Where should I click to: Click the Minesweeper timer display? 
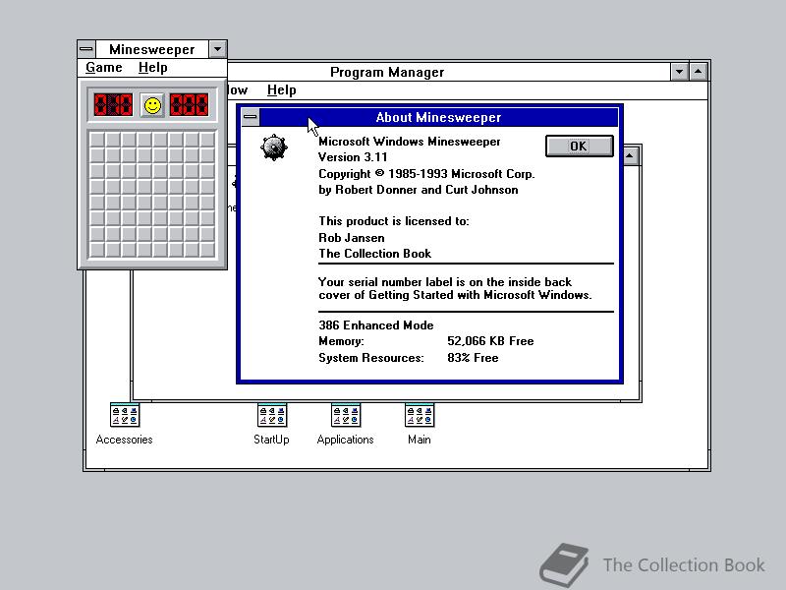[x=189, y=105]
